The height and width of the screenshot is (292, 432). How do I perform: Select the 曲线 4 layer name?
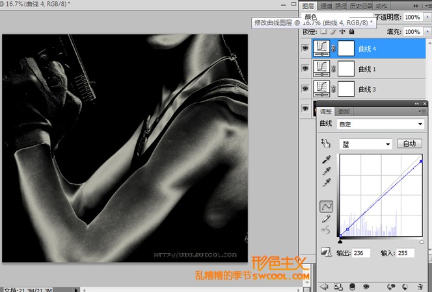coord(367,49)
